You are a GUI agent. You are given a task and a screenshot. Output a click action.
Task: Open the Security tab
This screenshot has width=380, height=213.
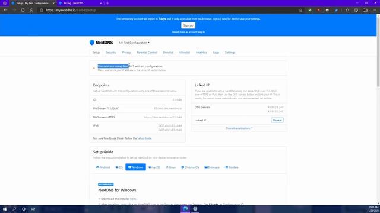point(111,53)
